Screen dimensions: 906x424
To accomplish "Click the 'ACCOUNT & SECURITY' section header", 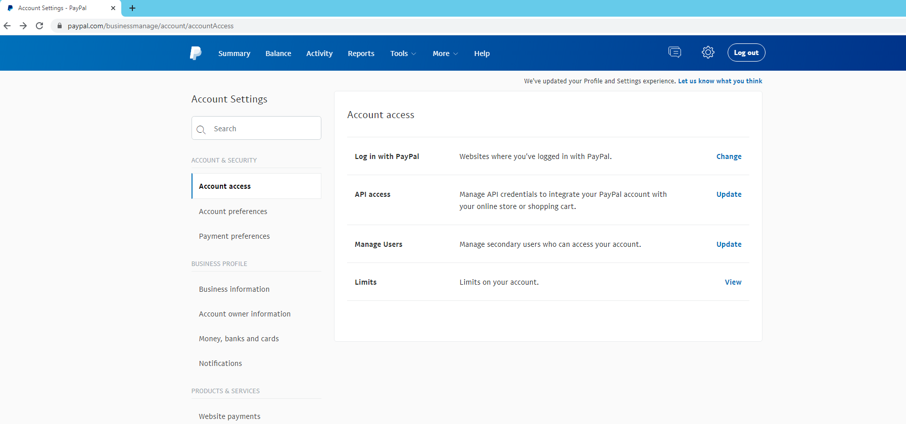I will coord(224,161).
